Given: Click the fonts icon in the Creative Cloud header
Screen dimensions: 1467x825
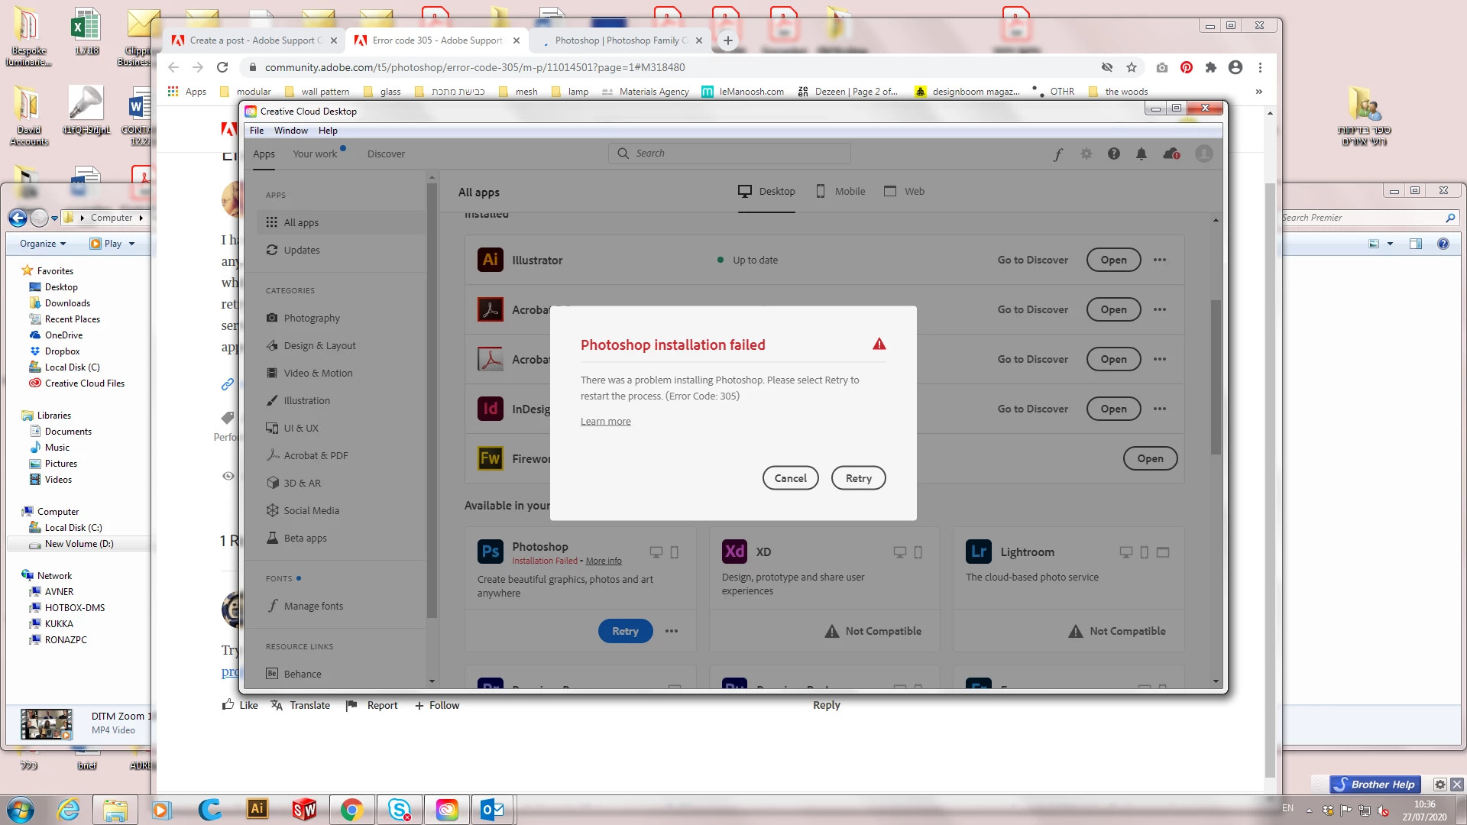Looking at the screenshot, I should point(1057,154).
